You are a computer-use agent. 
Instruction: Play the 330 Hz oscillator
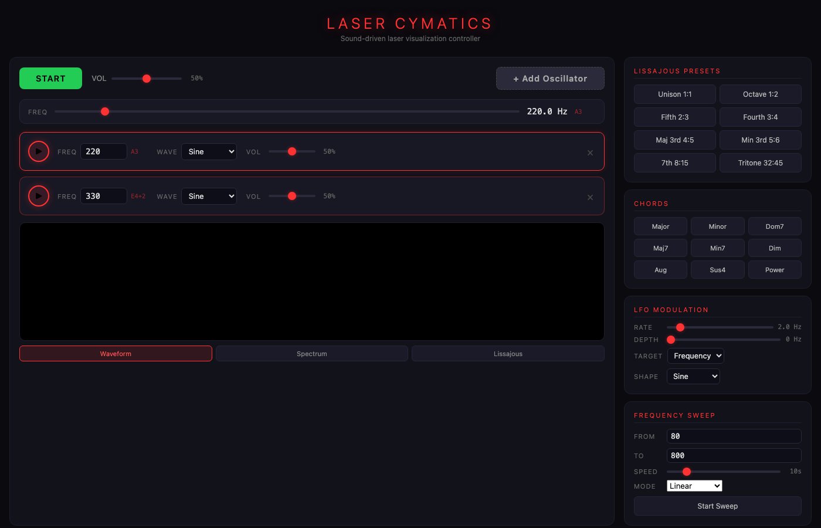39,196
